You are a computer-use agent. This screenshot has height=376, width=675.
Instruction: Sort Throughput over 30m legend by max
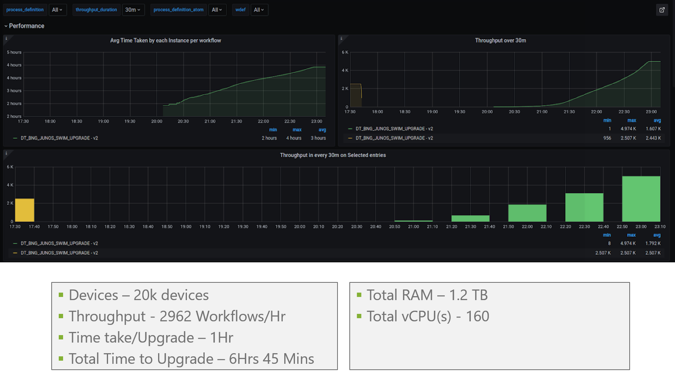[x=632, y=120]
